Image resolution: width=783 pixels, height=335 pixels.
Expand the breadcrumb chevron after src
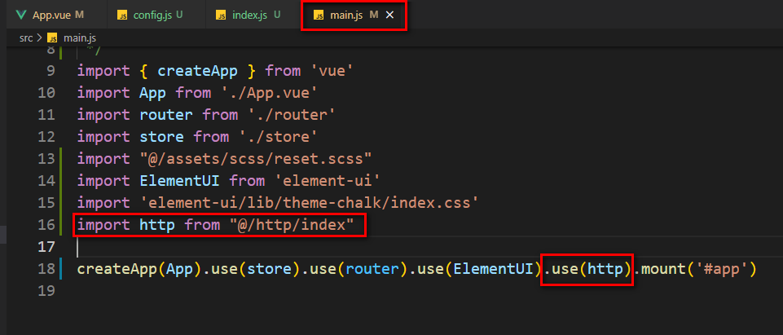(x=39, y=38)
